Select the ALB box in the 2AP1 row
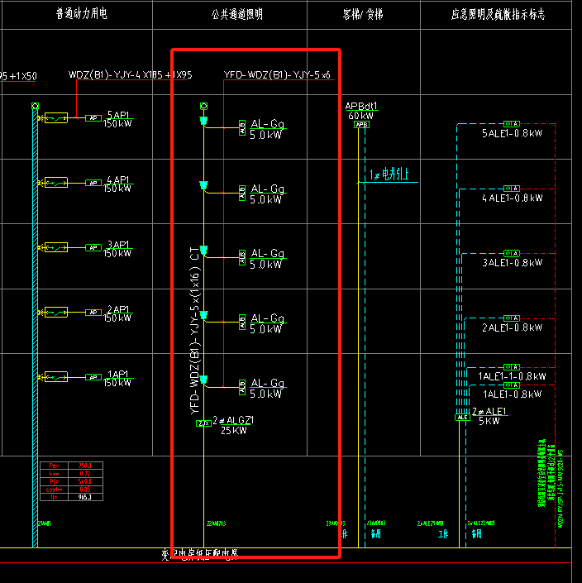Image resolution: width=582 pixels, height=583 pixels. 242,322
